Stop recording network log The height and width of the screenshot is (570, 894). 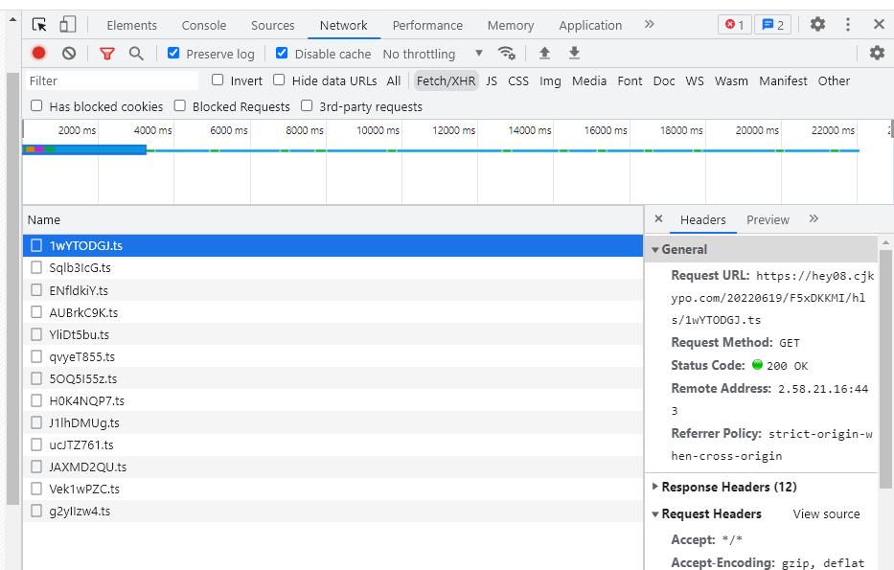pyautogui.click(x=39, y=54)
